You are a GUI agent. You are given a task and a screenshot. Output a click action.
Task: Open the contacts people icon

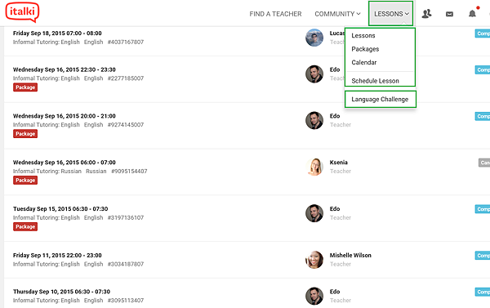coord(426,14)
